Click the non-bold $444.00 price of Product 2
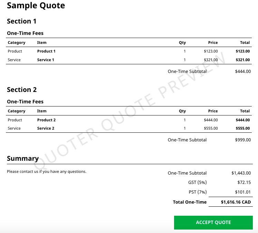 (211, 120)
